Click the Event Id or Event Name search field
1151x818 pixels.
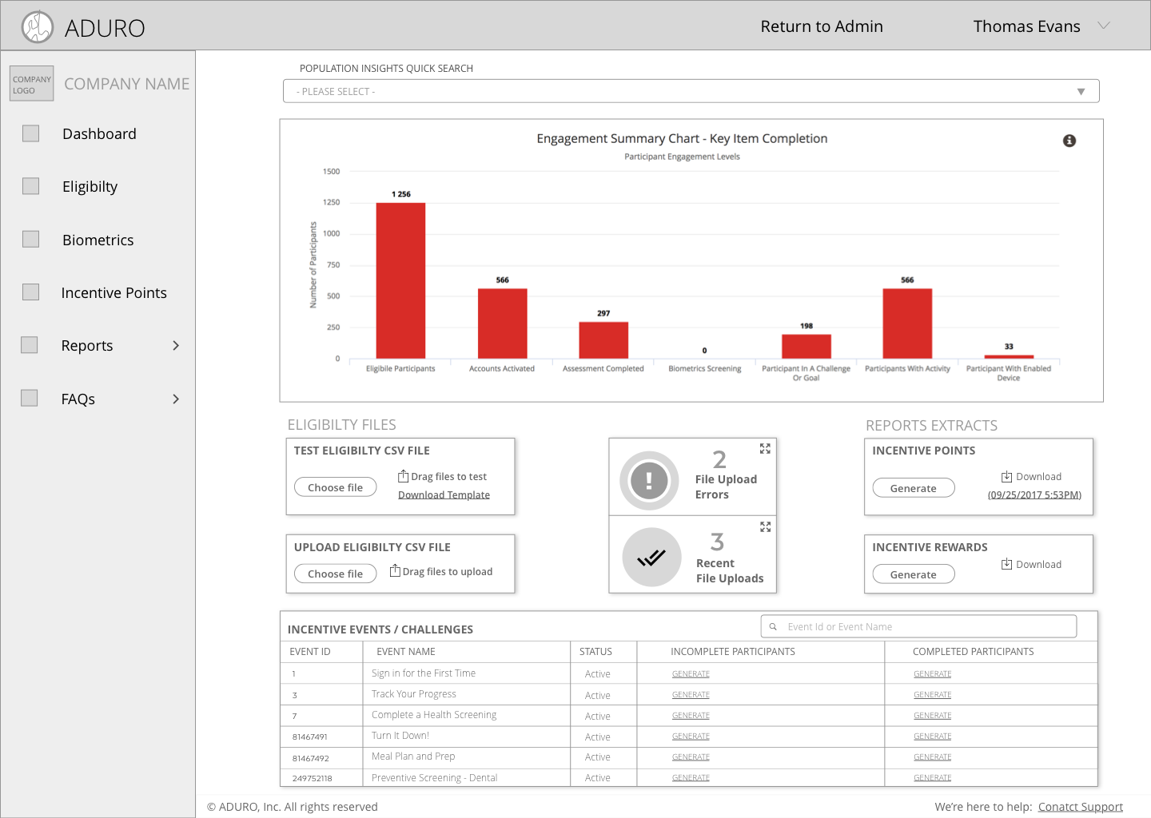pyautogui.click(x=918, y=626)
